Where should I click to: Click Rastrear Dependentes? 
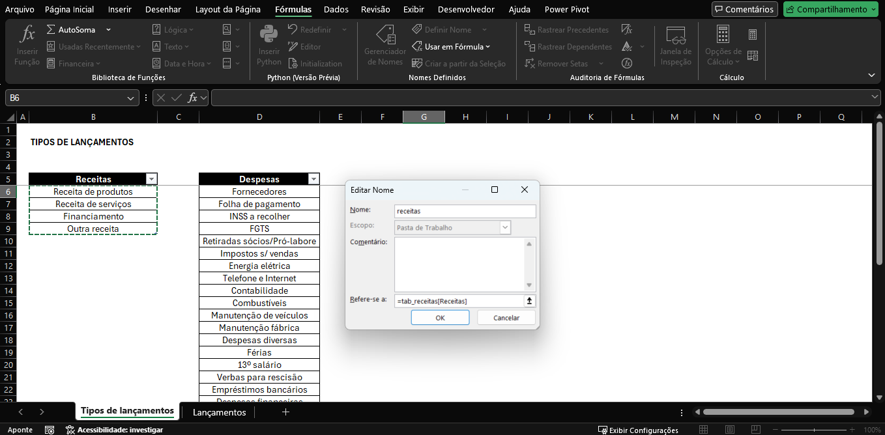point(568,47)
